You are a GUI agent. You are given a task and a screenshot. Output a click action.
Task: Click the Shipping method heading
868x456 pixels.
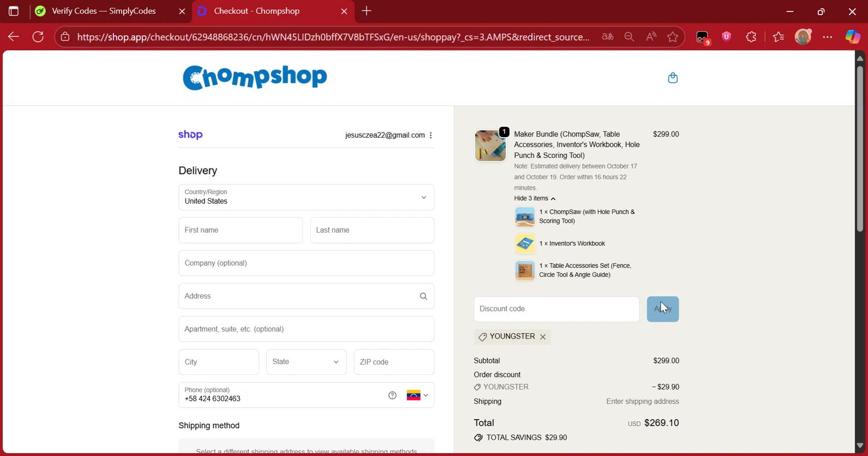pos(209,426)
